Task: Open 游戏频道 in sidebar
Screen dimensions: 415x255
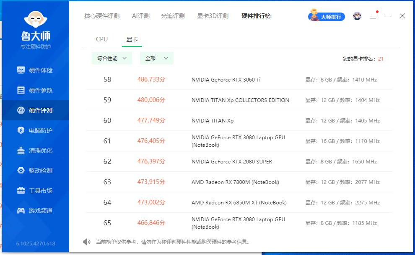Action: [x=36, y=211]
